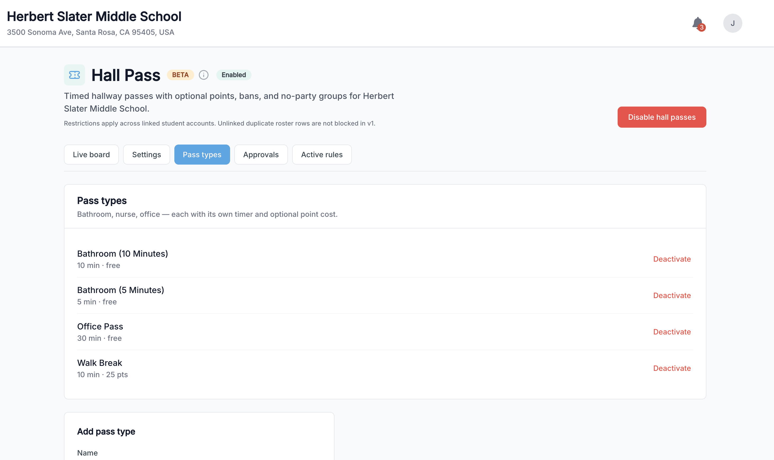Viewport: 774px width, 460px height.
Task: Click the linked accounts restrictions note
Action: coord(220,123)
